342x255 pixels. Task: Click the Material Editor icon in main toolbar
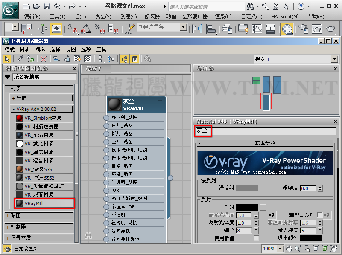287,29
